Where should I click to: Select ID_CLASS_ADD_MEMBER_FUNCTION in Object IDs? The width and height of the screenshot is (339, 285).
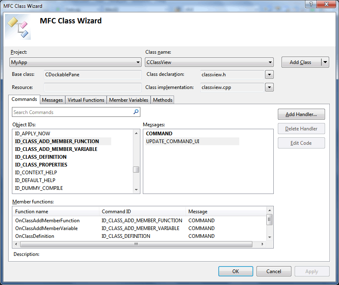(x=63, y=141)
